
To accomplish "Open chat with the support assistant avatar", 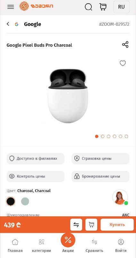I will click(120, 197).
